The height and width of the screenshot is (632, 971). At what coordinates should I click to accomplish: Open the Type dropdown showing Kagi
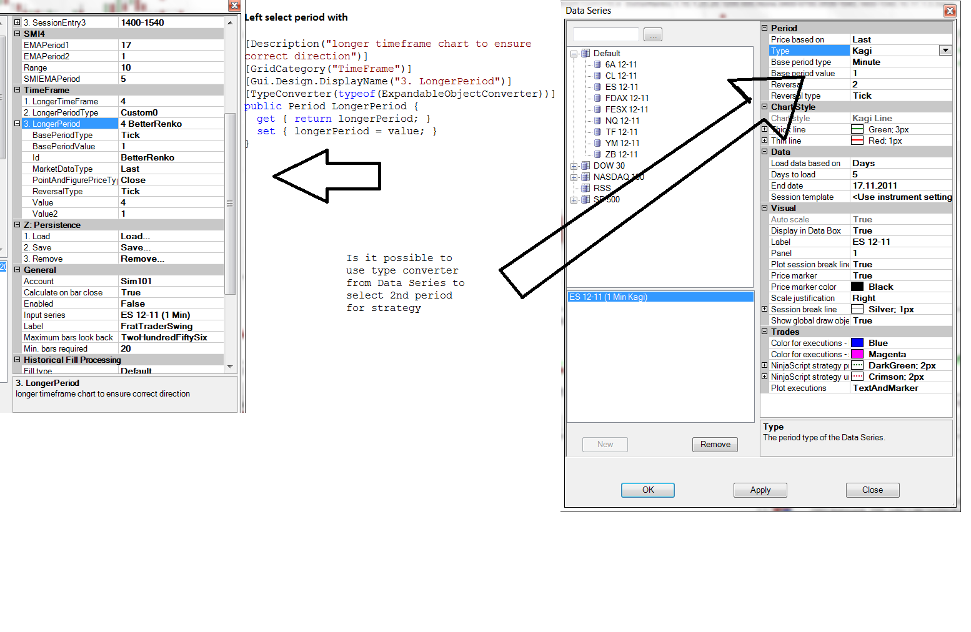[x=945, y=51]
